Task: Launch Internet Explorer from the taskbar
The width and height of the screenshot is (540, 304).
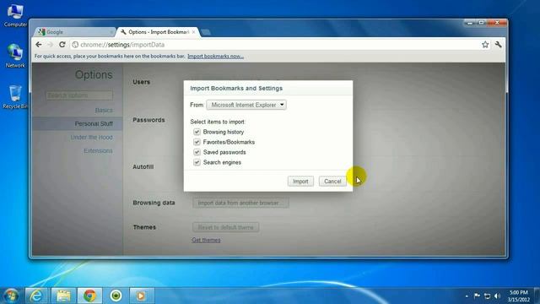Action: (36, 296)
